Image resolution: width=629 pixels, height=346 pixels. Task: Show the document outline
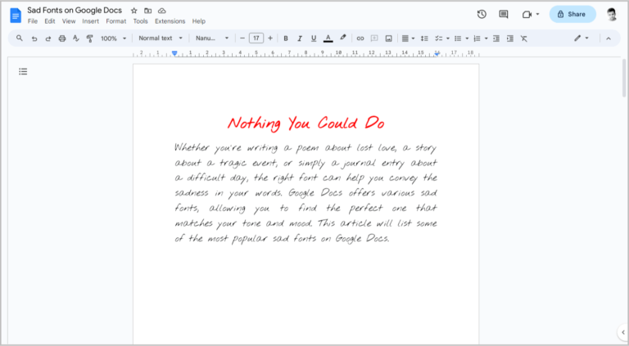tap(23, 72)
